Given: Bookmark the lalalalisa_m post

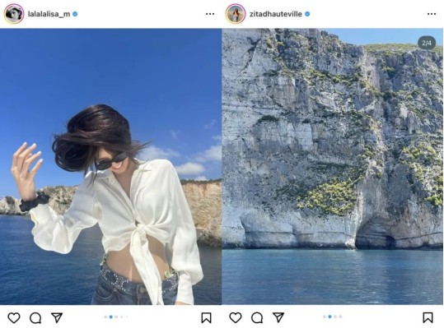Looking at the screenshot, I should pos(206,317).
